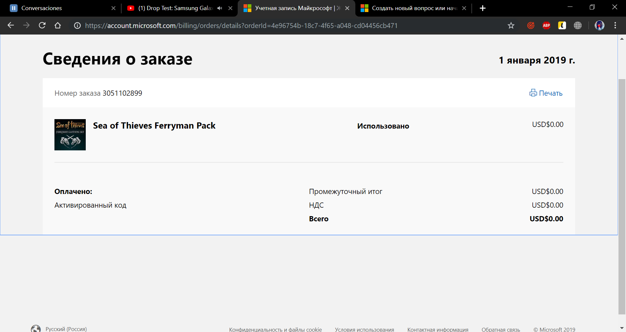Open the globe extension icon
This screenshot has width=626, height=332.
tap(578, 25)
